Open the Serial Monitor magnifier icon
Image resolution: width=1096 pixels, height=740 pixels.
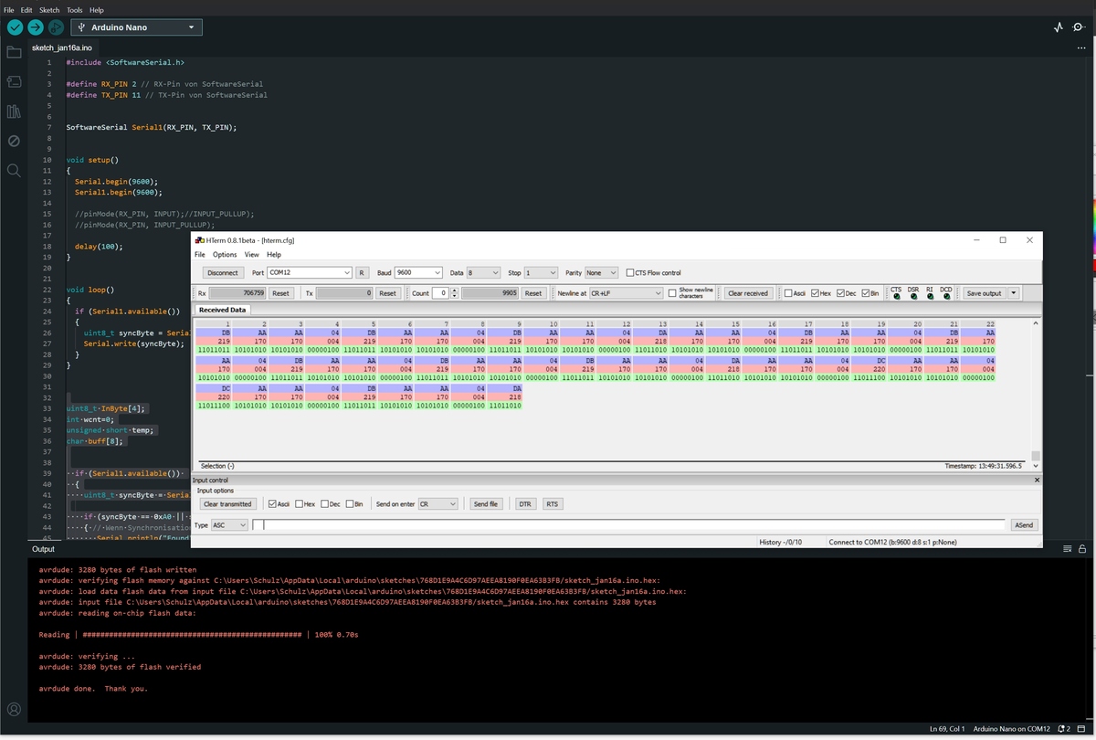click(1079, 27)
